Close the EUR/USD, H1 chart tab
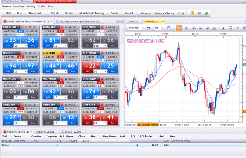The image size is (246, 158). 163,21
